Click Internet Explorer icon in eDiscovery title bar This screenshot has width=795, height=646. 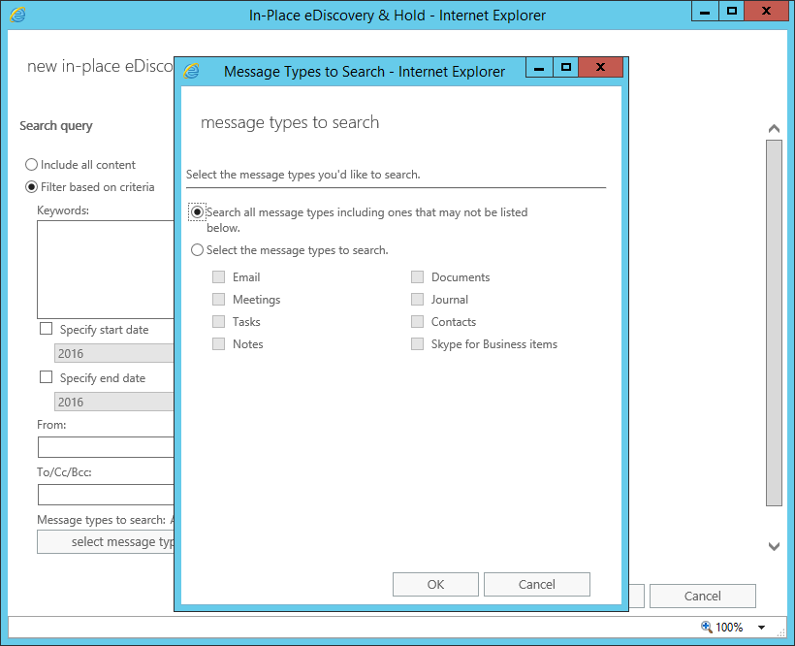(x=17, y=15)
